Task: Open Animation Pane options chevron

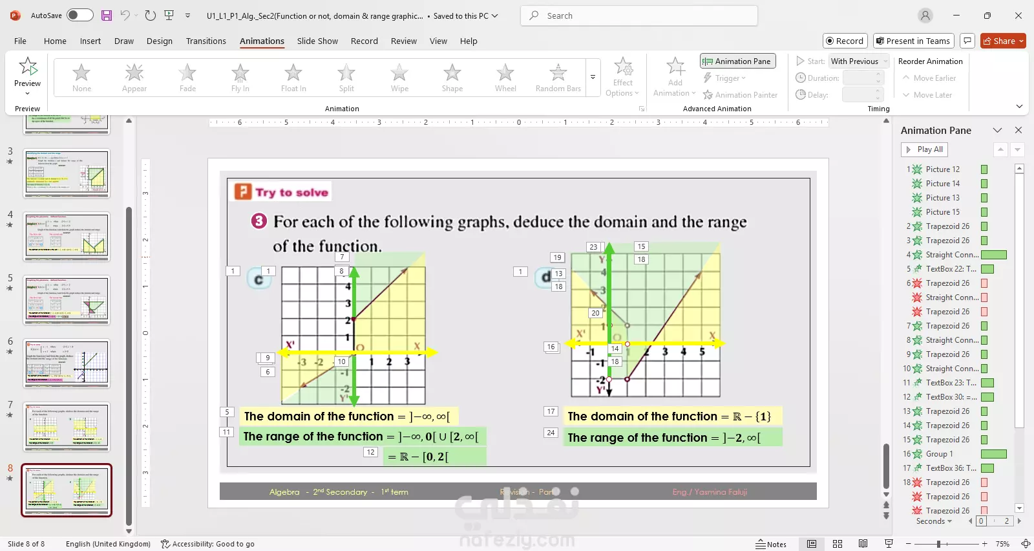Action: click(x=997, y=130)
